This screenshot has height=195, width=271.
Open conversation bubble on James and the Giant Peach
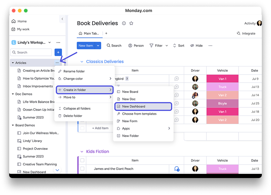[x=177, y=169]
